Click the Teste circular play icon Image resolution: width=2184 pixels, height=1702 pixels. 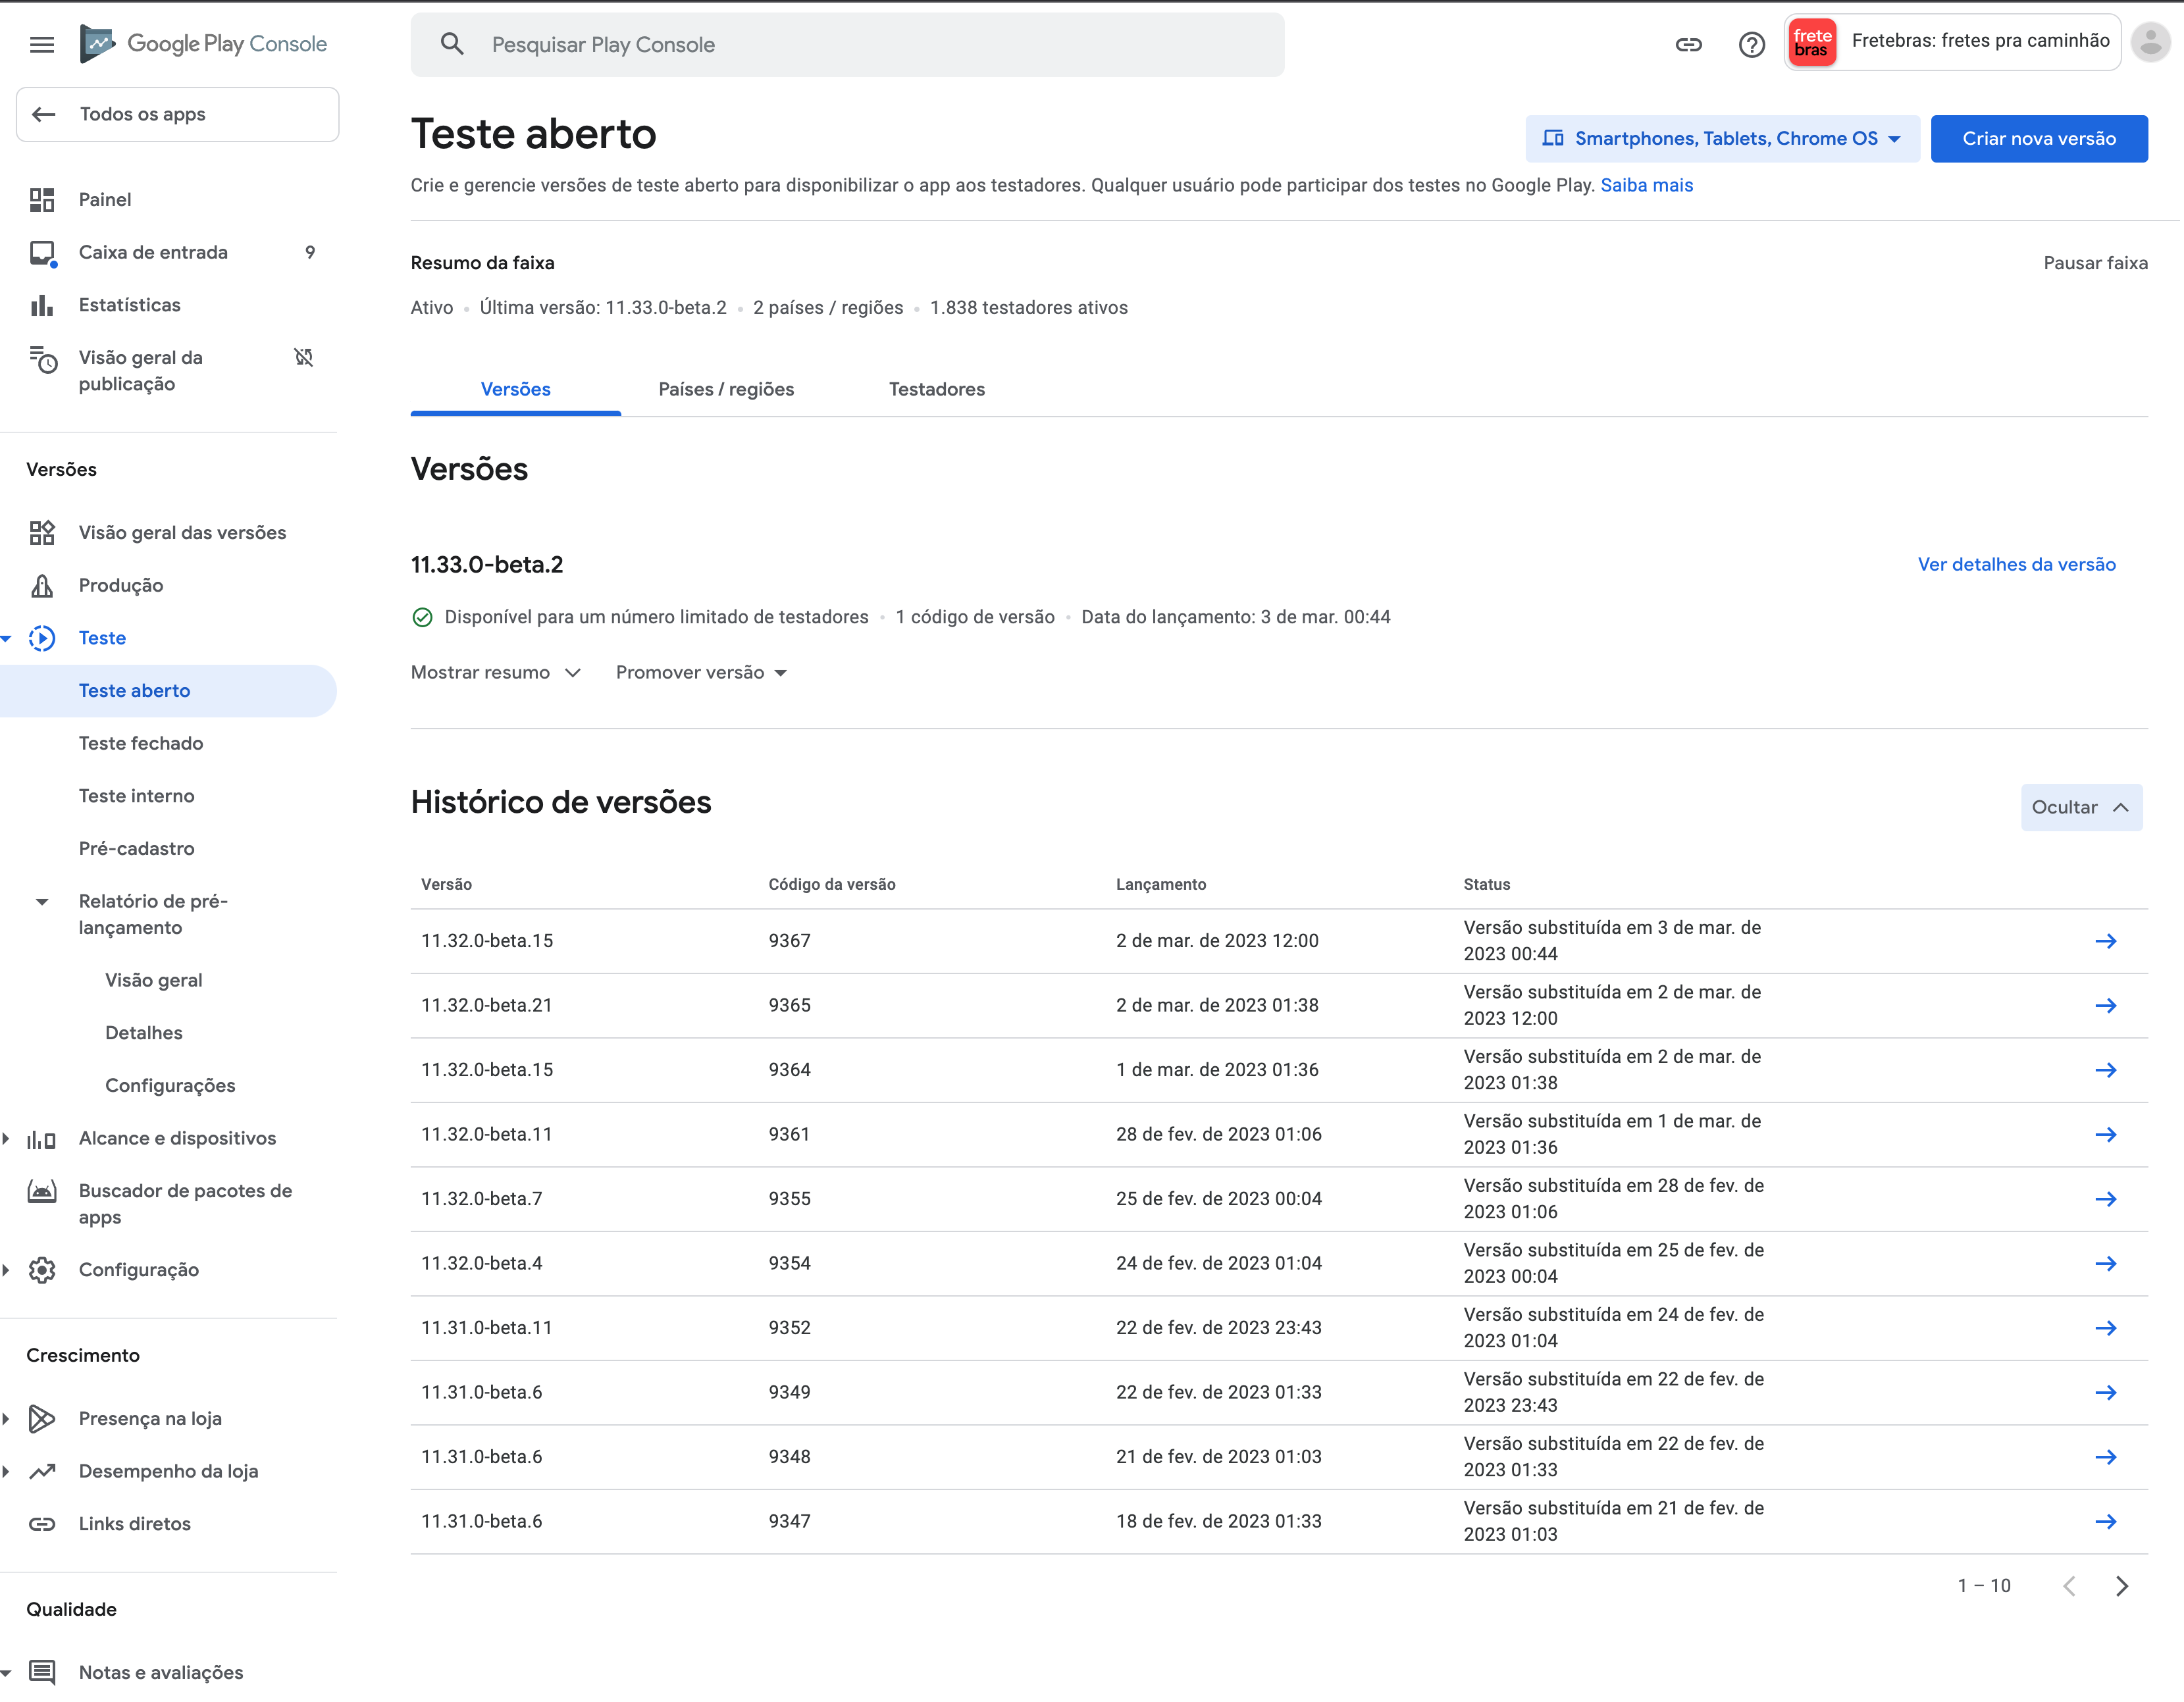pos(42,638)
